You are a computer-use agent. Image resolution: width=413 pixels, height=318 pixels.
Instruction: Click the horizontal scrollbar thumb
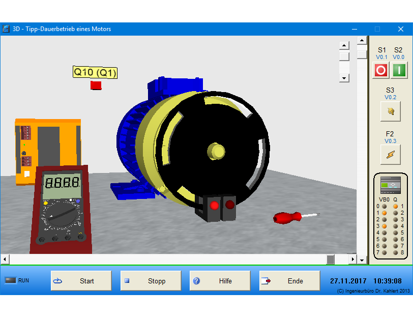click(x=331, y=259)
